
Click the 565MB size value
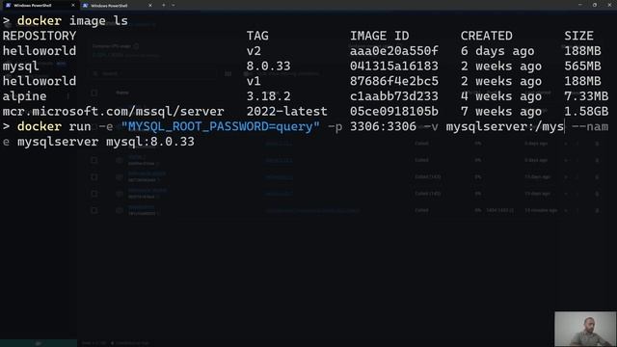tap(582, 67)
